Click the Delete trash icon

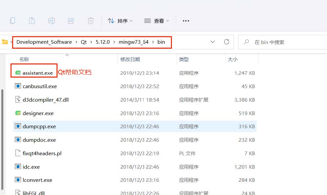(90, 21)
